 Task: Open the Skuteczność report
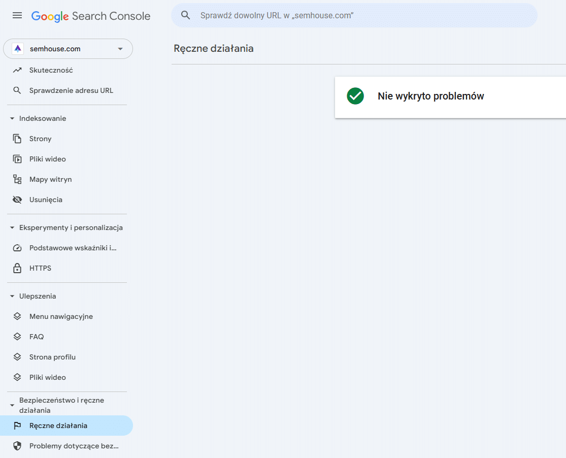pyautogui.click(x=66, y=70)
